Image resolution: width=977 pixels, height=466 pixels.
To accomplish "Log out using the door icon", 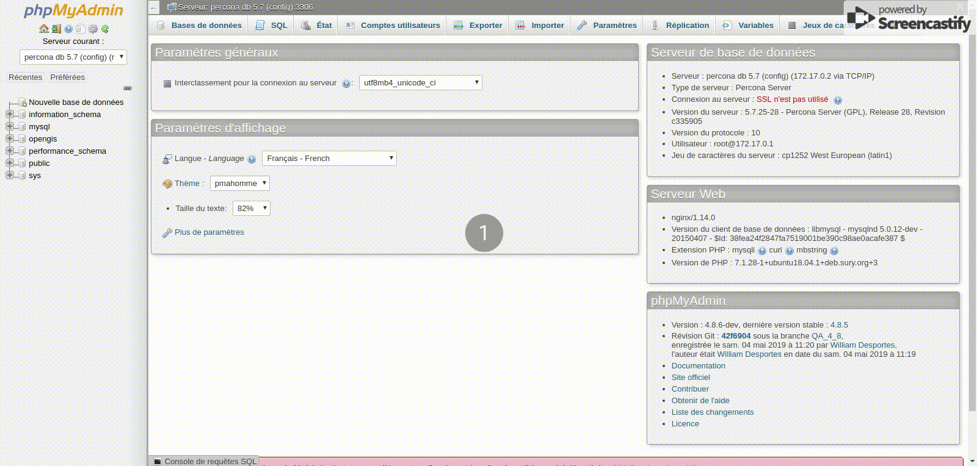I will pyautogui.click(x=56, y=29).
